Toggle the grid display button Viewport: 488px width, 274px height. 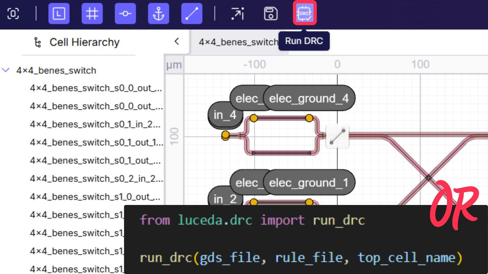pyautogui.click(x=92, y=13)
